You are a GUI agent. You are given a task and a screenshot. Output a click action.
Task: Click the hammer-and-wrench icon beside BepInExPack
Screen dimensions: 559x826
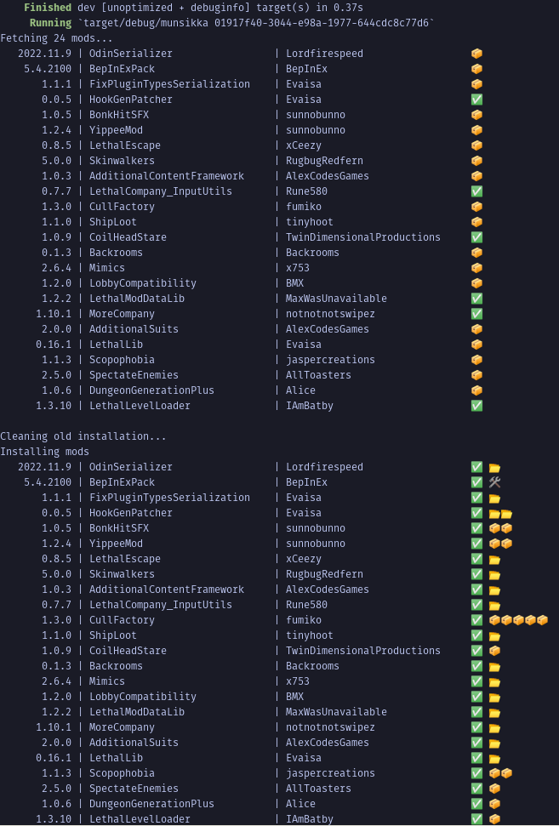tap(494, 482)
